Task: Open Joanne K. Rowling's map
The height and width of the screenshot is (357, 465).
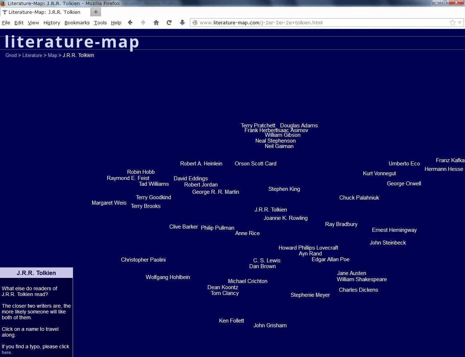Action: click(x=286, y=218)
